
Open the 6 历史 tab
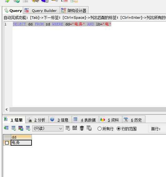tap(133, 120)
